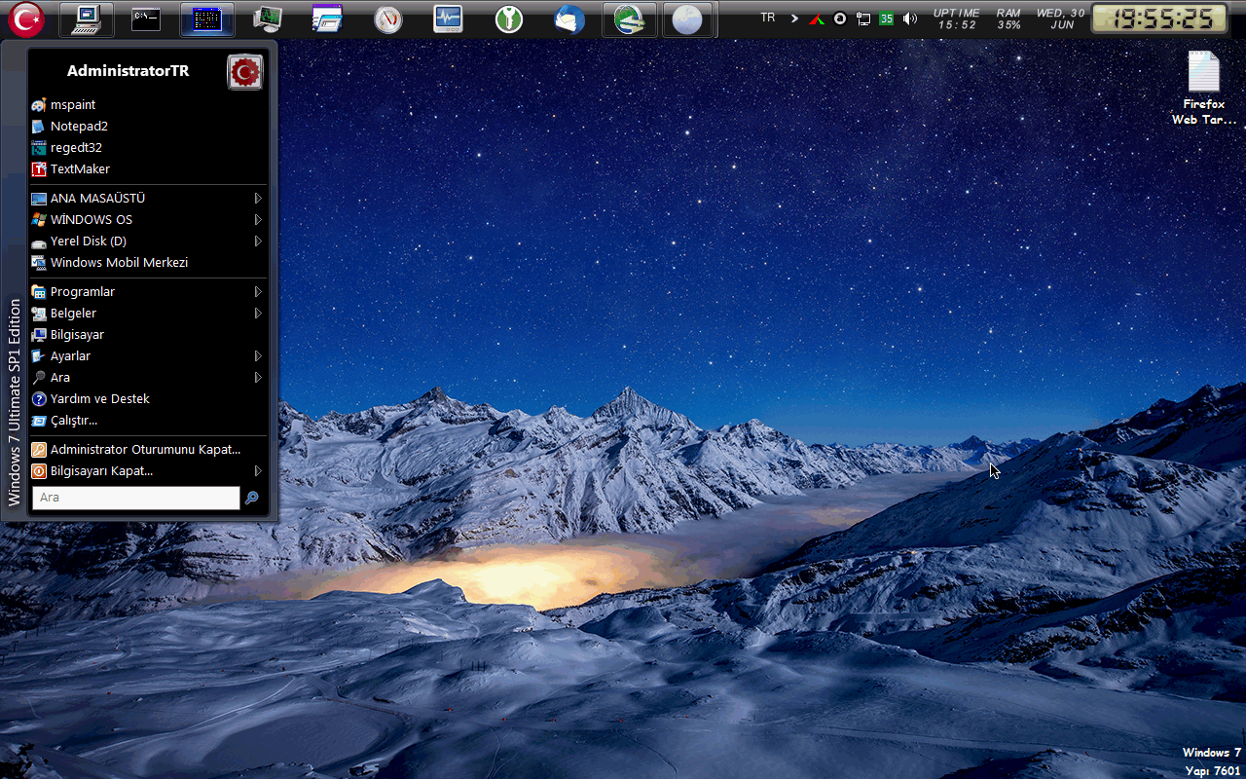Viewport: 1246px width, 779px height.
Task: Expand the ANA MASAÜSTÜ submenu arrow
Action: 258,198
